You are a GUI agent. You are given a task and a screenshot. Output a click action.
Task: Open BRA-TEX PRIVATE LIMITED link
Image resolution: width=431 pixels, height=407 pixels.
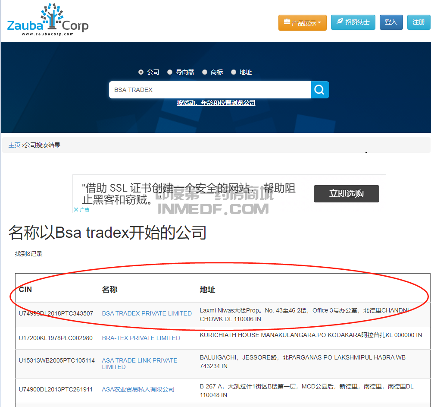pyautogui.click(x=141, y=338)
